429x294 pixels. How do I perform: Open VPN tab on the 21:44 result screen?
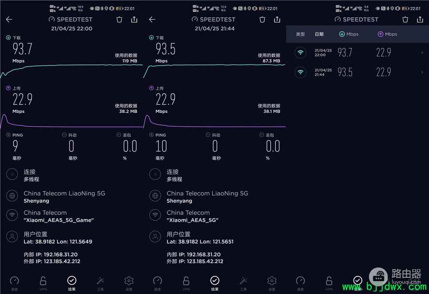[186, 283]
